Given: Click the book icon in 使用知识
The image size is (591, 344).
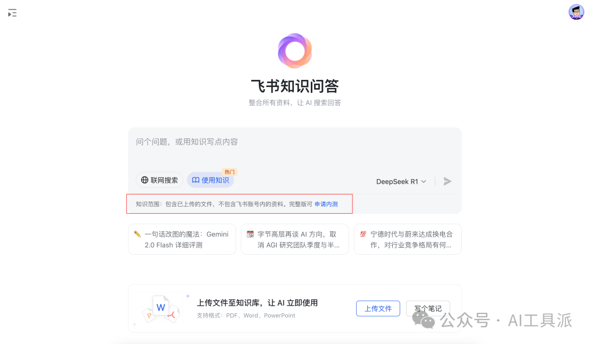Looking at the screenshot, I should pyautogui.click(x=195, y=180).
